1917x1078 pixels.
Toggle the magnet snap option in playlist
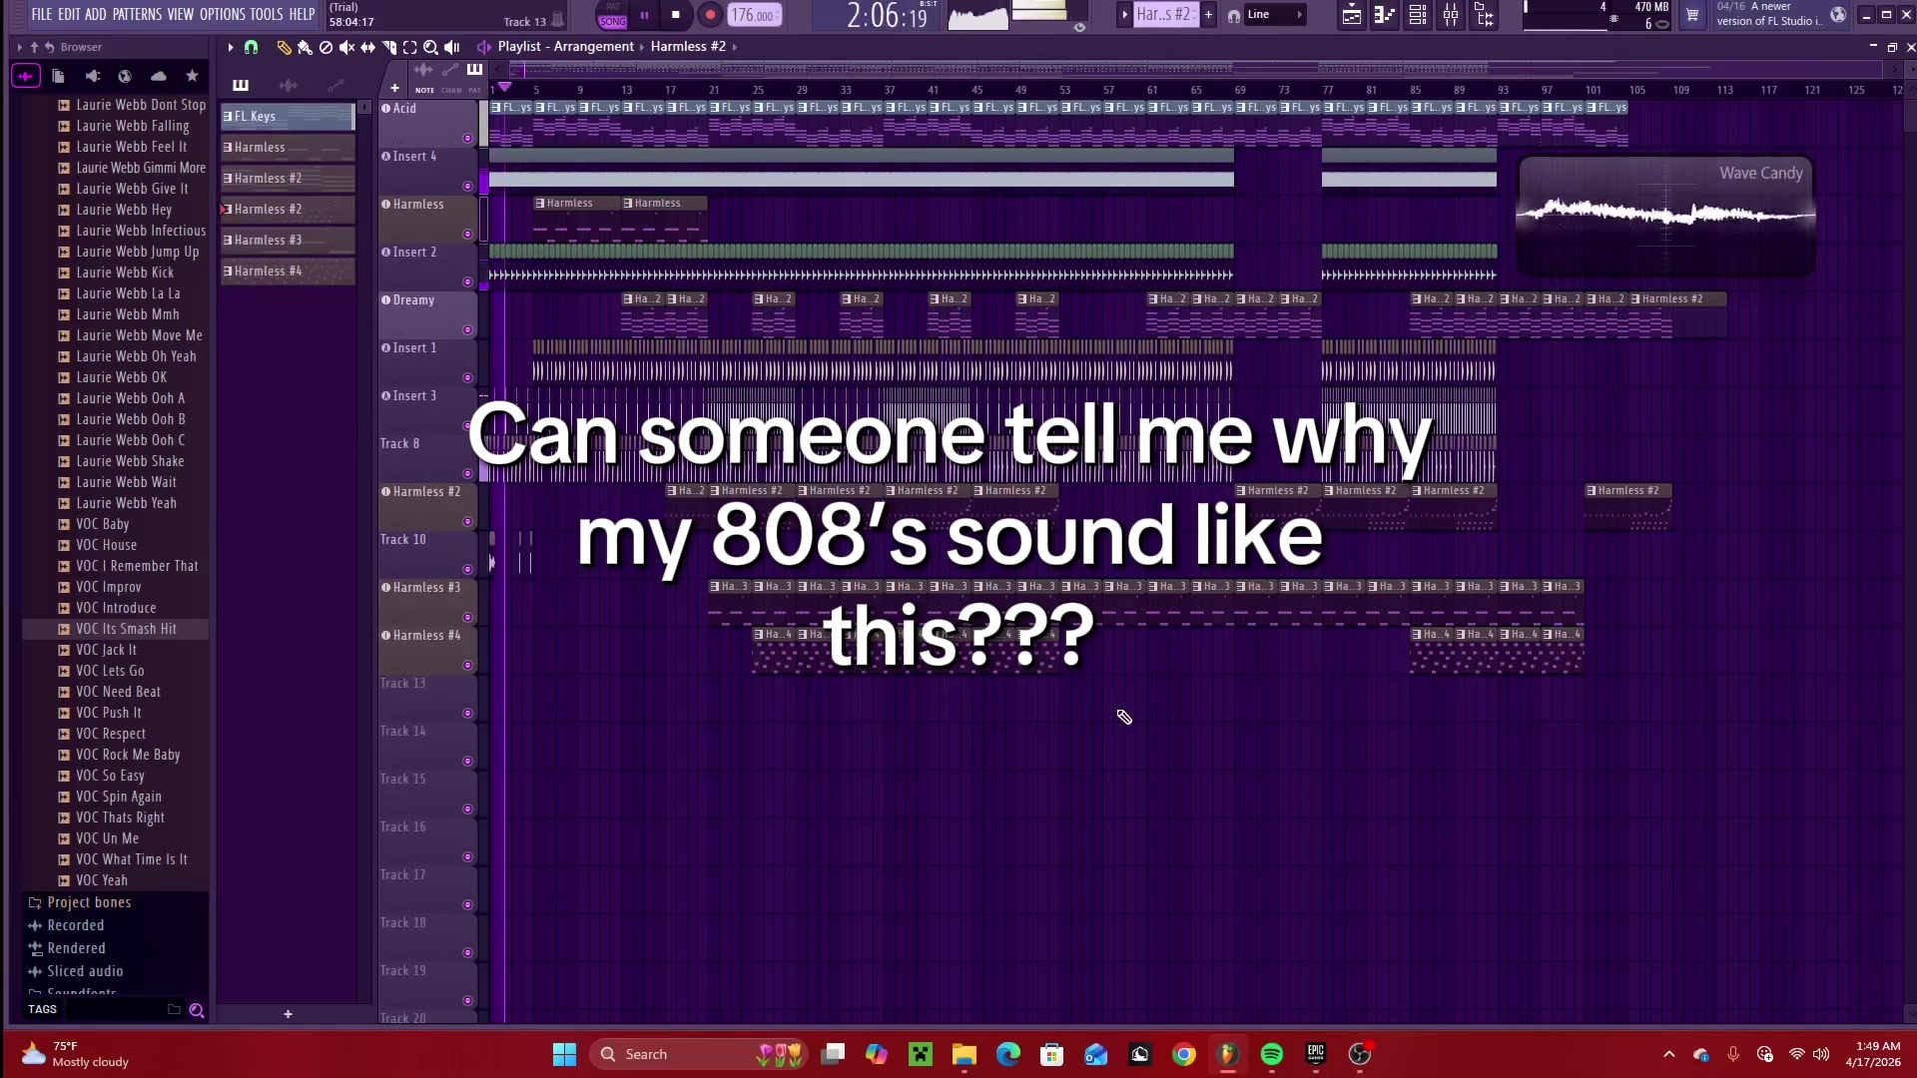tap(251, 47)
